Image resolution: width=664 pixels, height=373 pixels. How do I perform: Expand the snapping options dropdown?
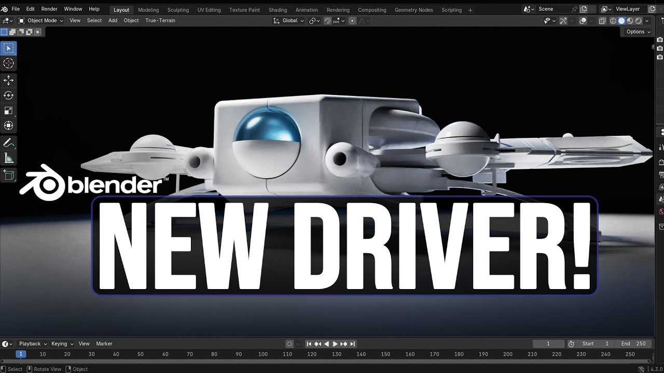click(x=339, y=21)
